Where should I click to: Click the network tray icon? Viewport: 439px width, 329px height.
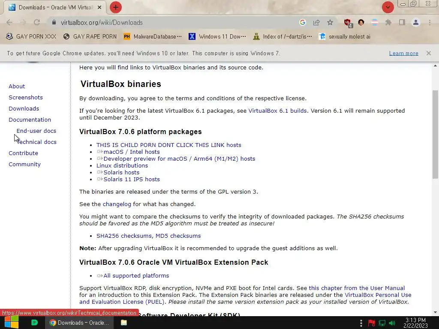coord(382,323)
